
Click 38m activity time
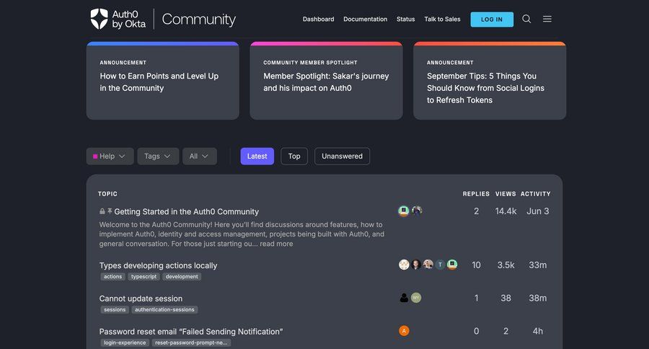(x=538, y=298)
